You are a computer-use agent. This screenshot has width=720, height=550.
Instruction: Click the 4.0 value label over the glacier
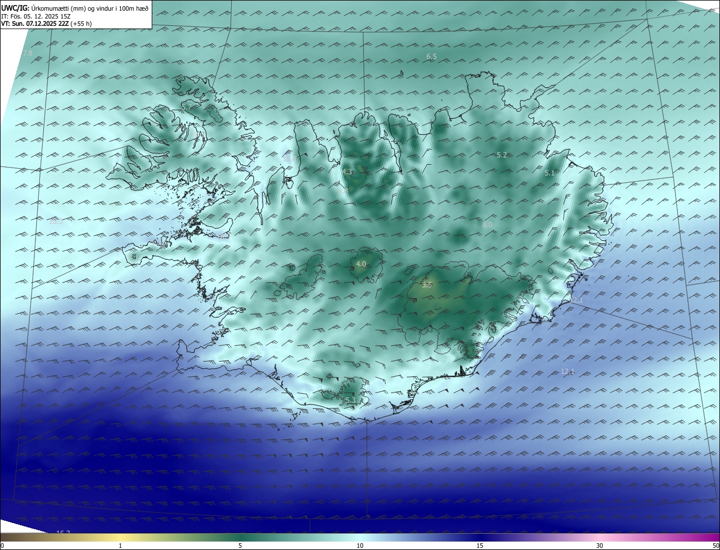pyautogui.click(x=361, y=264)
